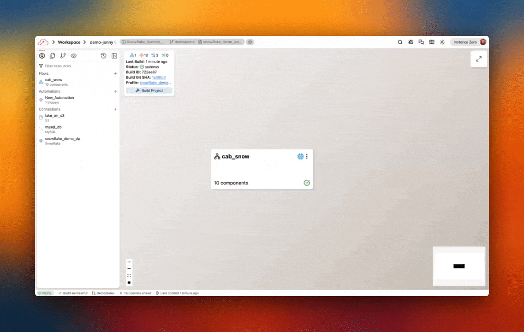Click the components count icon showing 10
Viewport: 524px width, 332px height.
tap(144, 55)
